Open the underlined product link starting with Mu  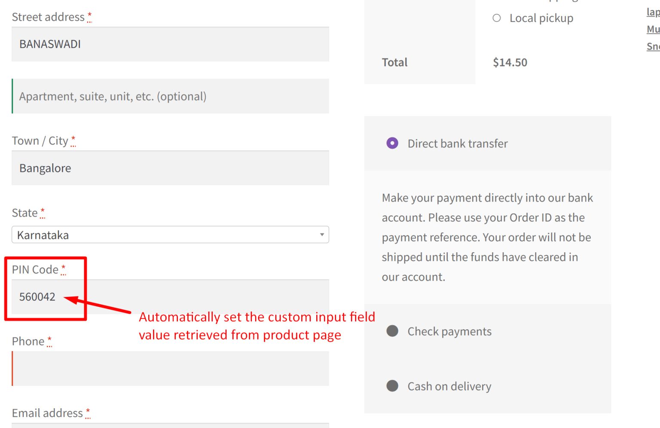653,29
